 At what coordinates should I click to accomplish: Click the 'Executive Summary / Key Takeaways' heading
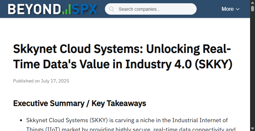[x=80, y=103]
